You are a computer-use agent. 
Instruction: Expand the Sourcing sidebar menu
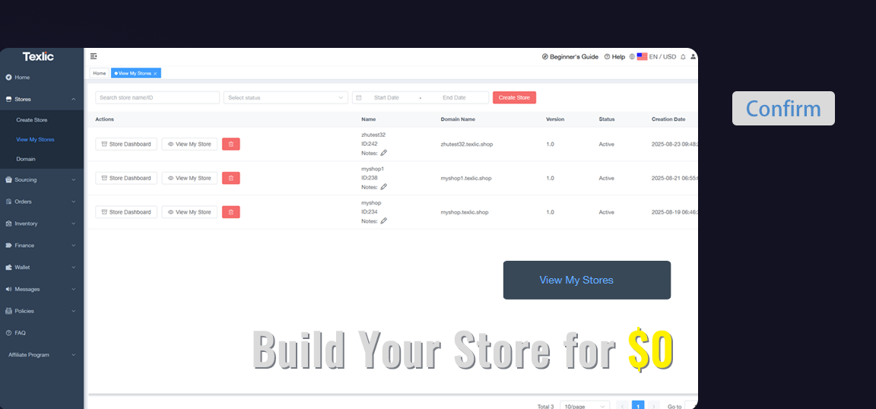click(x=41, y=180)
